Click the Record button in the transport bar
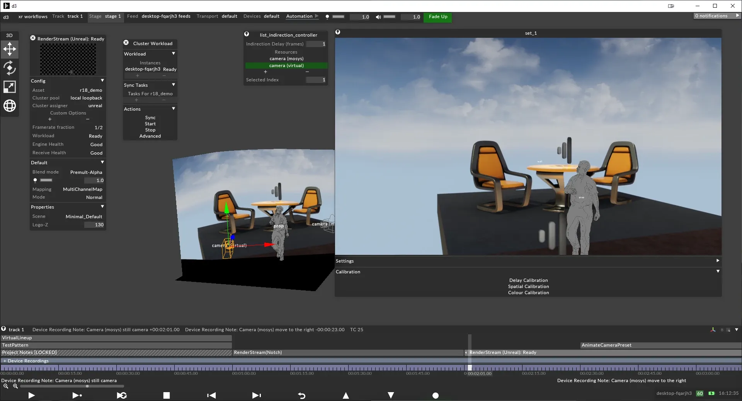 click(x=435, y=396)
